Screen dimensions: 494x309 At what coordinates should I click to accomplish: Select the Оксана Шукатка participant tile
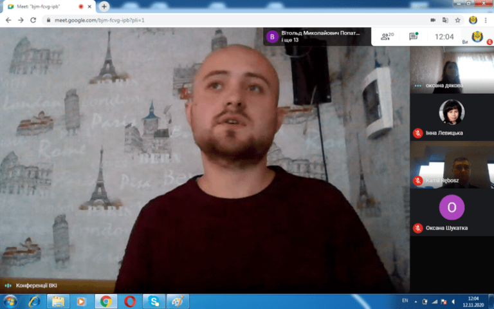452,212
